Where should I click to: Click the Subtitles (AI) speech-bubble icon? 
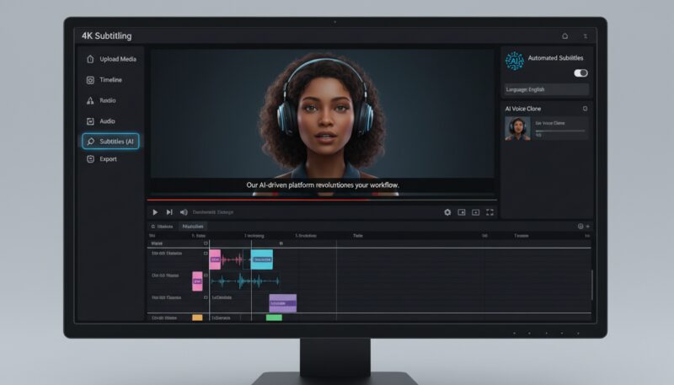91,142
